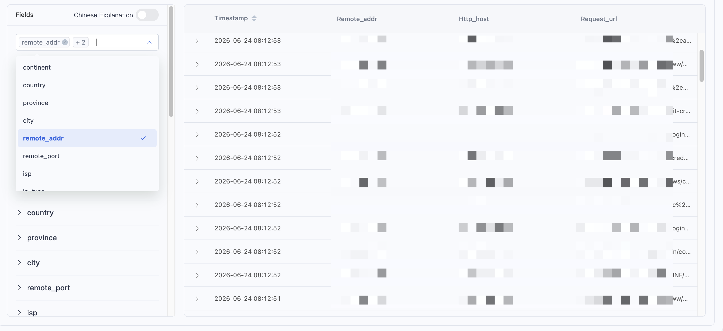Select country option in the dropdown list
Screen dimensions: 723x331
(x=87, y=85)
